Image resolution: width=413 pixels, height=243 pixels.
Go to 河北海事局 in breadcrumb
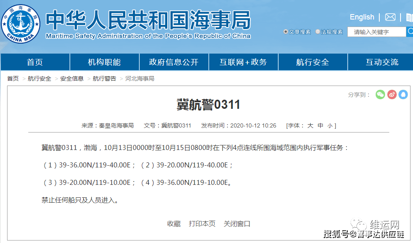(140, 79)
